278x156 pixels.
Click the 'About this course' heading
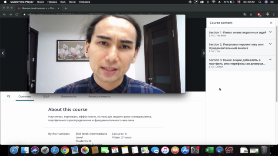click(68, 110)
